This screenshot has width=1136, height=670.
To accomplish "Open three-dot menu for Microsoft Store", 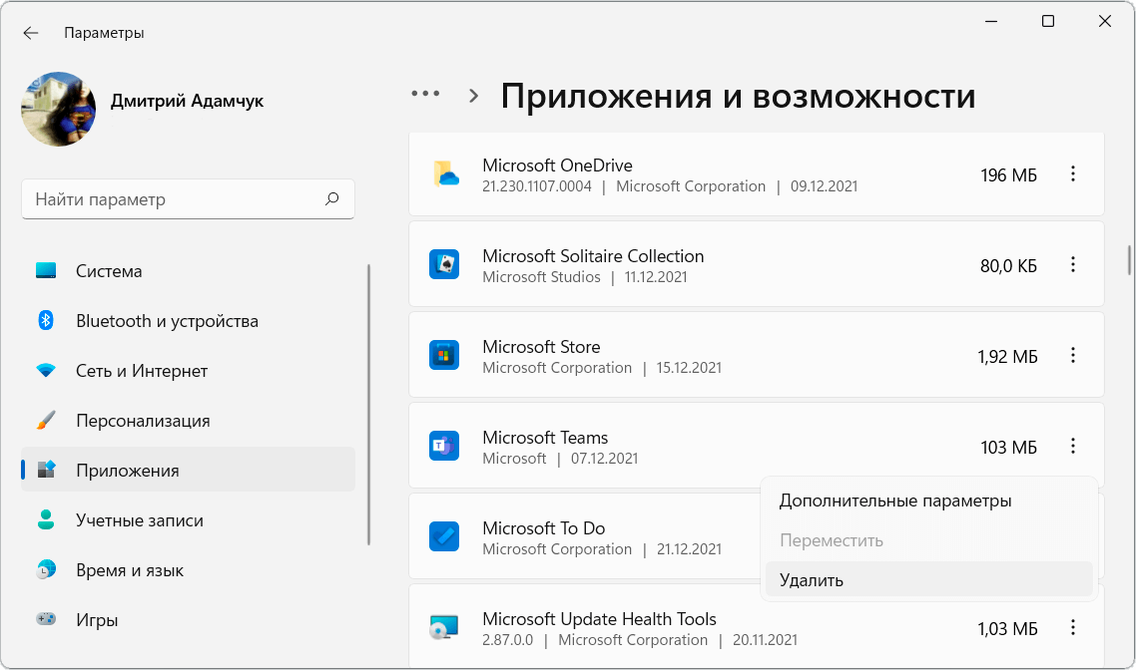I will tap(1073, 356).
